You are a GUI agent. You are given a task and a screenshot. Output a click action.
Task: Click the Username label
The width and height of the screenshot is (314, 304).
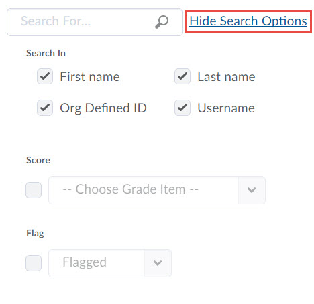(226, 108)
